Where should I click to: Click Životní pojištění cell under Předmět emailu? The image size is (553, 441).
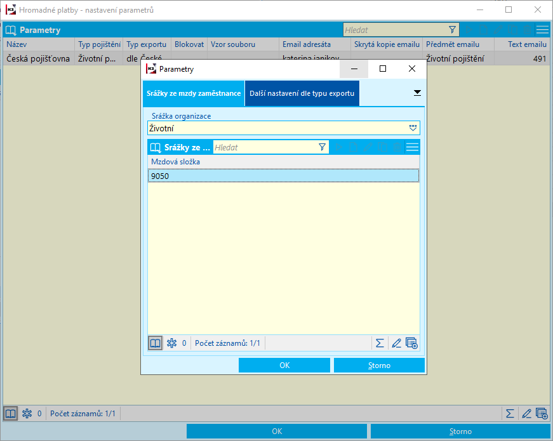[x=458, y=58]
